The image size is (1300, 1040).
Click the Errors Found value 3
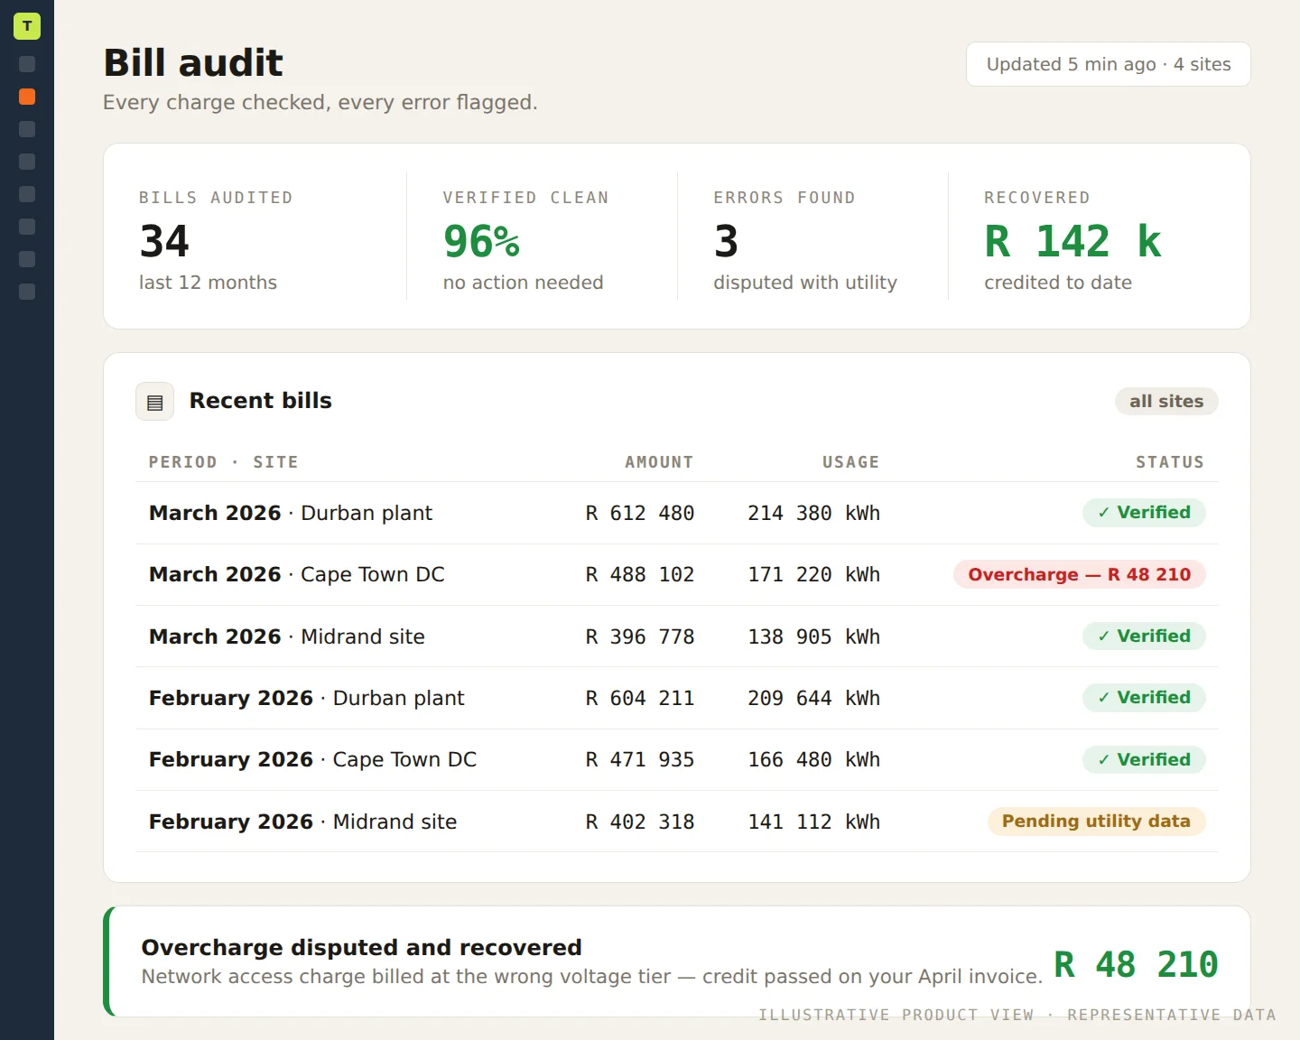726,241
